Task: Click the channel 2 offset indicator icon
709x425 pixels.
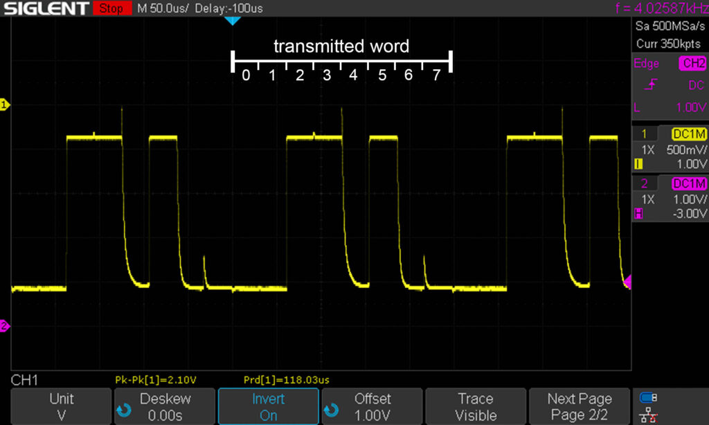Action: click(x=638, y=213)
